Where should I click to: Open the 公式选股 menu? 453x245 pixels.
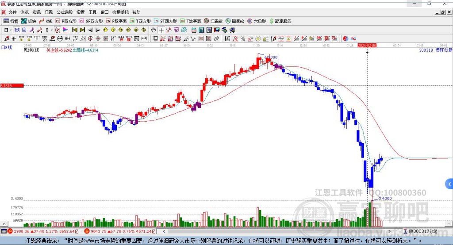pos(65,12)
